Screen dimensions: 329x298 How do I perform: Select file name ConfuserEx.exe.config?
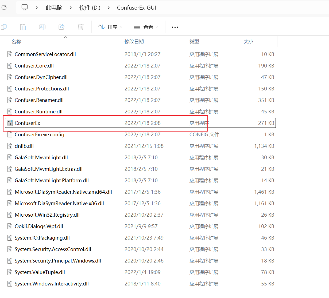(40, 134)
